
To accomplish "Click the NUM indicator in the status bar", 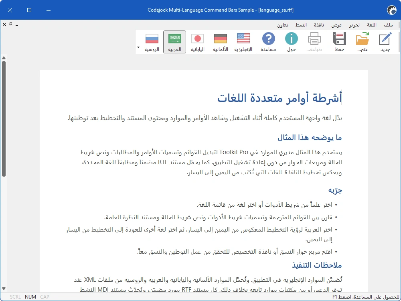I will (x=30, y=297).
